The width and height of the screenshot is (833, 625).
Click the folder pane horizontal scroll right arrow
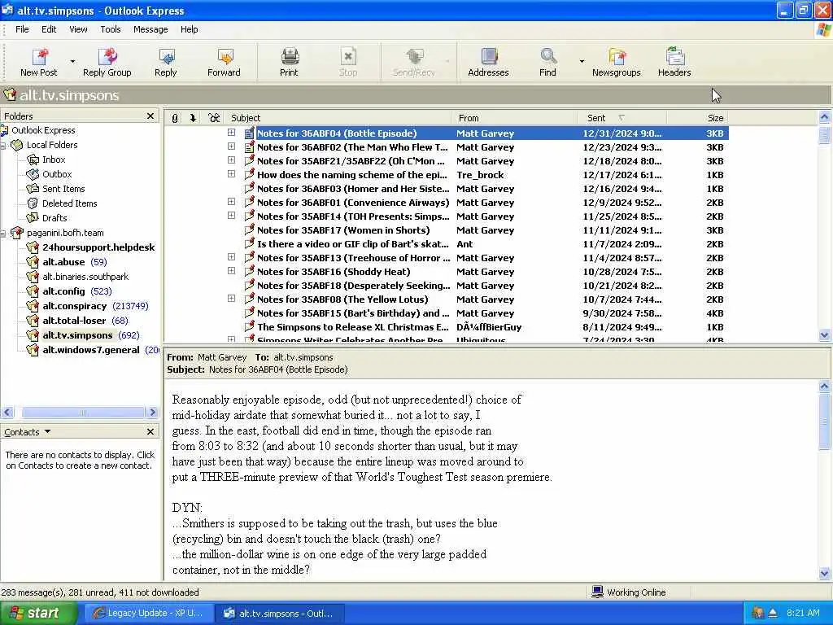tap(152, 412)
